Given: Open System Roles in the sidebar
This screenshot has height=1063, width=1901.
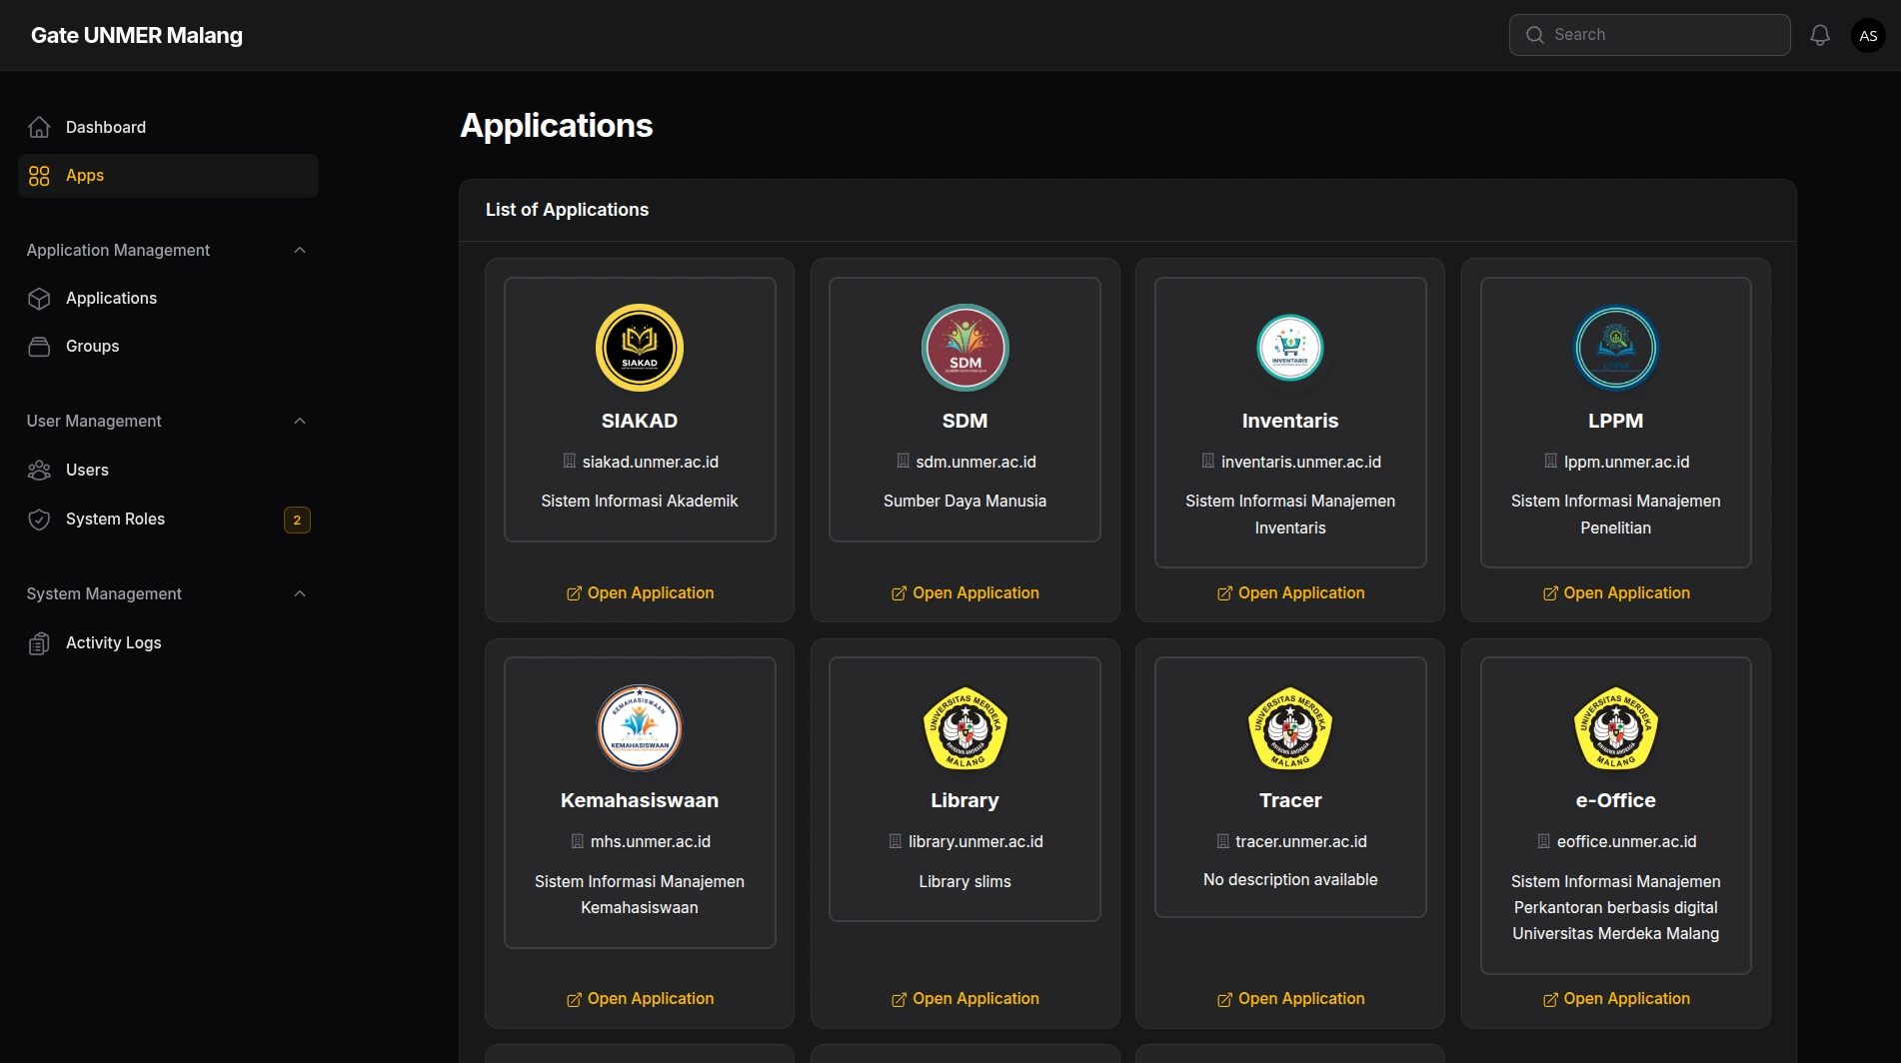Looking at the screenshot, I should click(x=168, y=520).
